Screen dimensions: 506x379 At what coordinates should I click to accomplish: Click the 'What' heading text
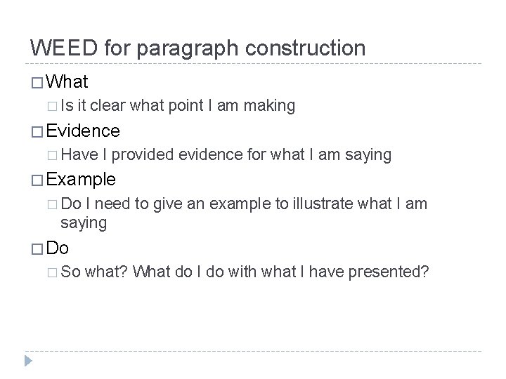67,81
